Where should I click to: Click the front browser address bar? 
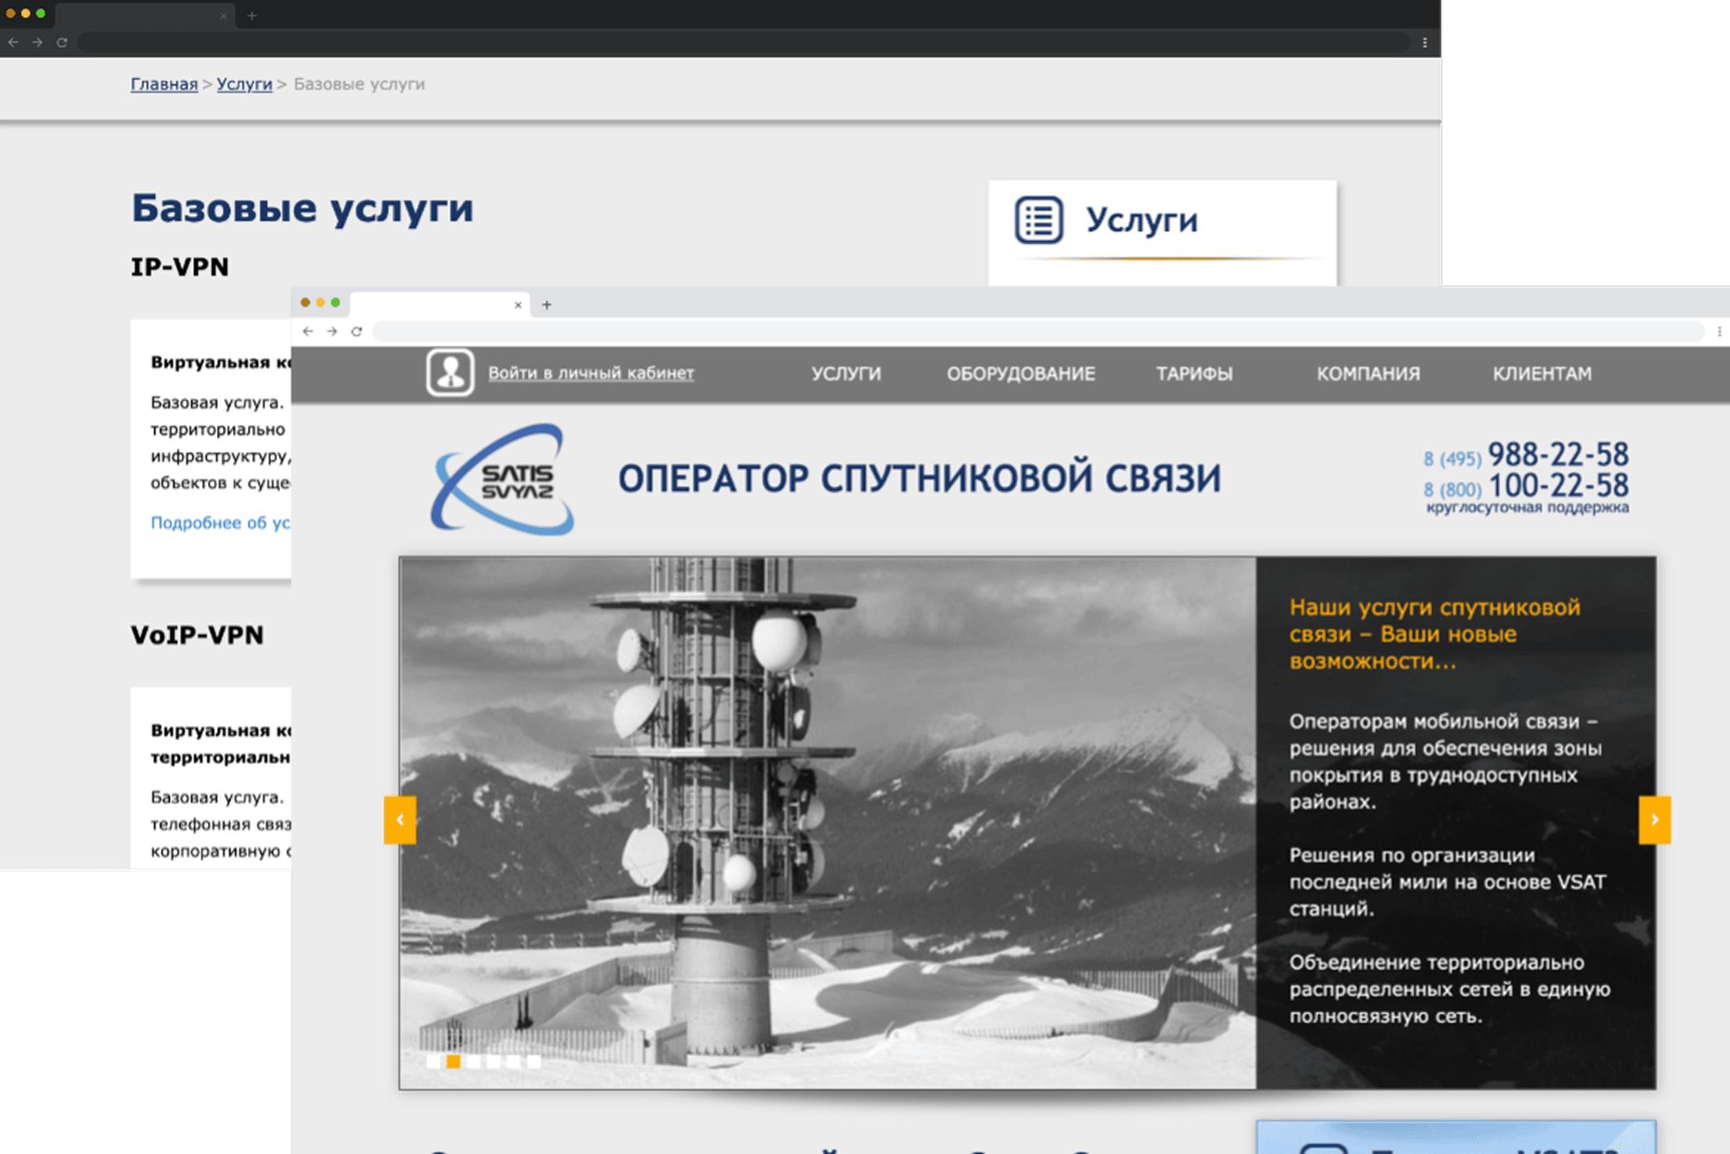pyautogui.click(x=1036, y=331)
